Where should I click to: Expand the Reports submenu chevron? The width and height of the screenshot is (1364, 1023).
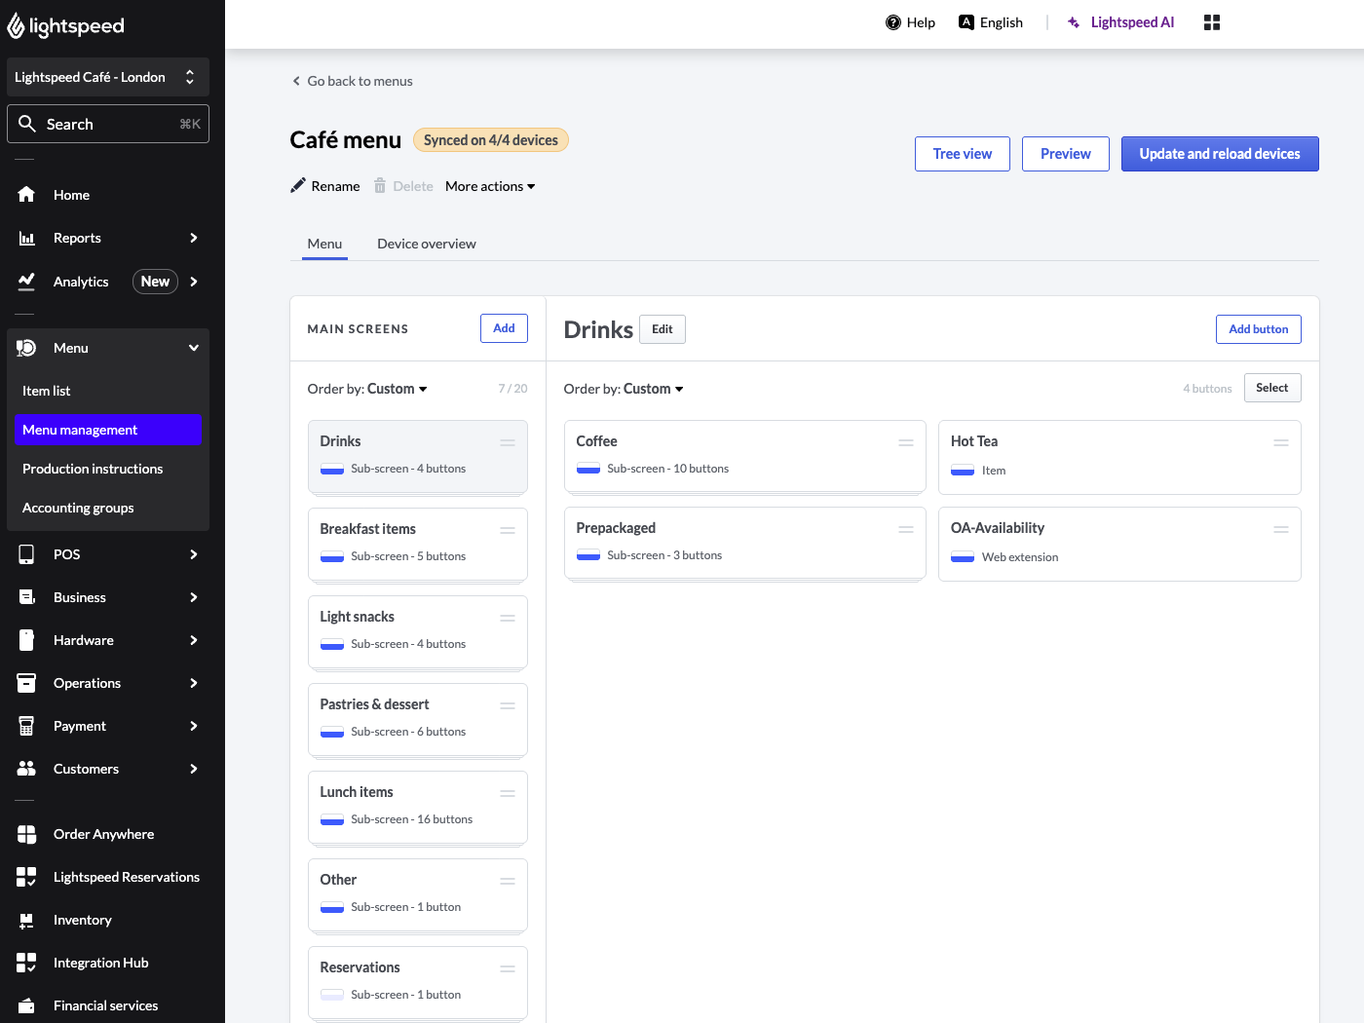pyautogui.click(x=194, y=238)
